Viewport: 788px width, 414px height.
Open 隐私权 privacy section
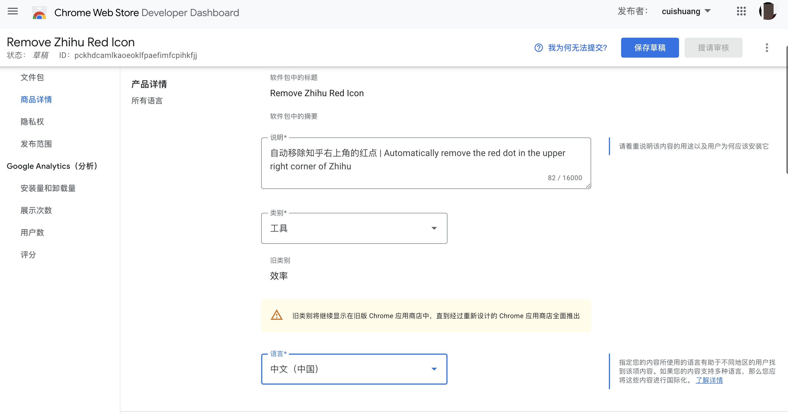tap(32, 122)
